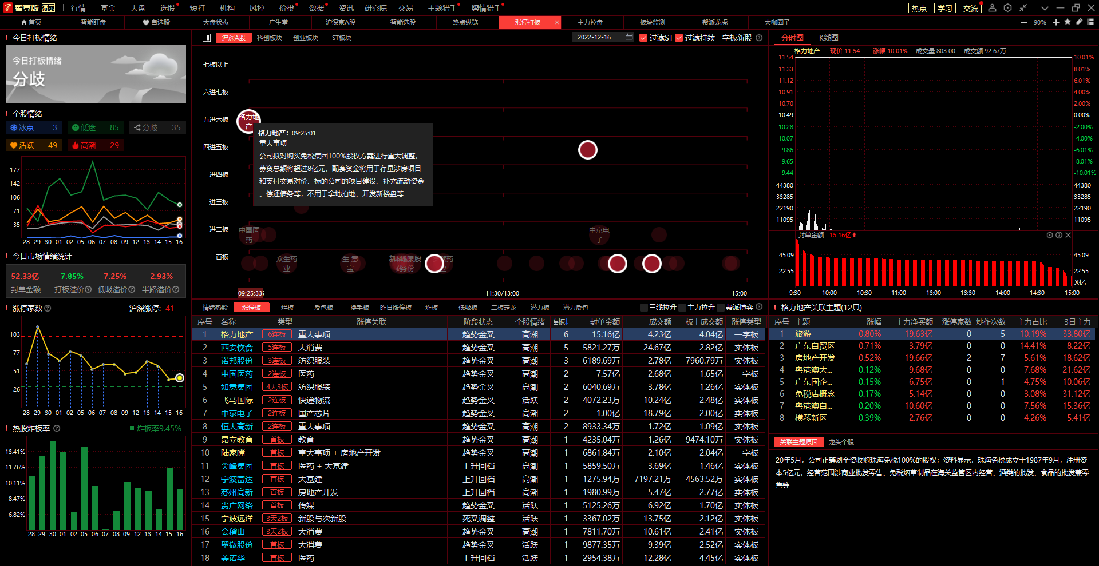Open the 主题猎手 menu
Screen dimensions: 1099x566
click(x=442, y=8)
